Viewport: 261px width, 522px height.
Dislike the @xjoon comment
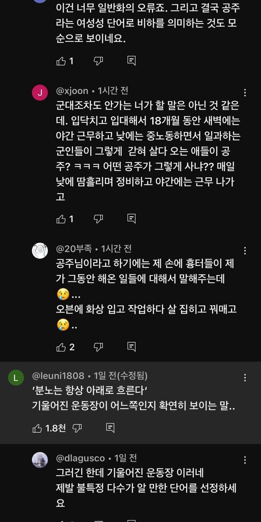tap(98, 219)
